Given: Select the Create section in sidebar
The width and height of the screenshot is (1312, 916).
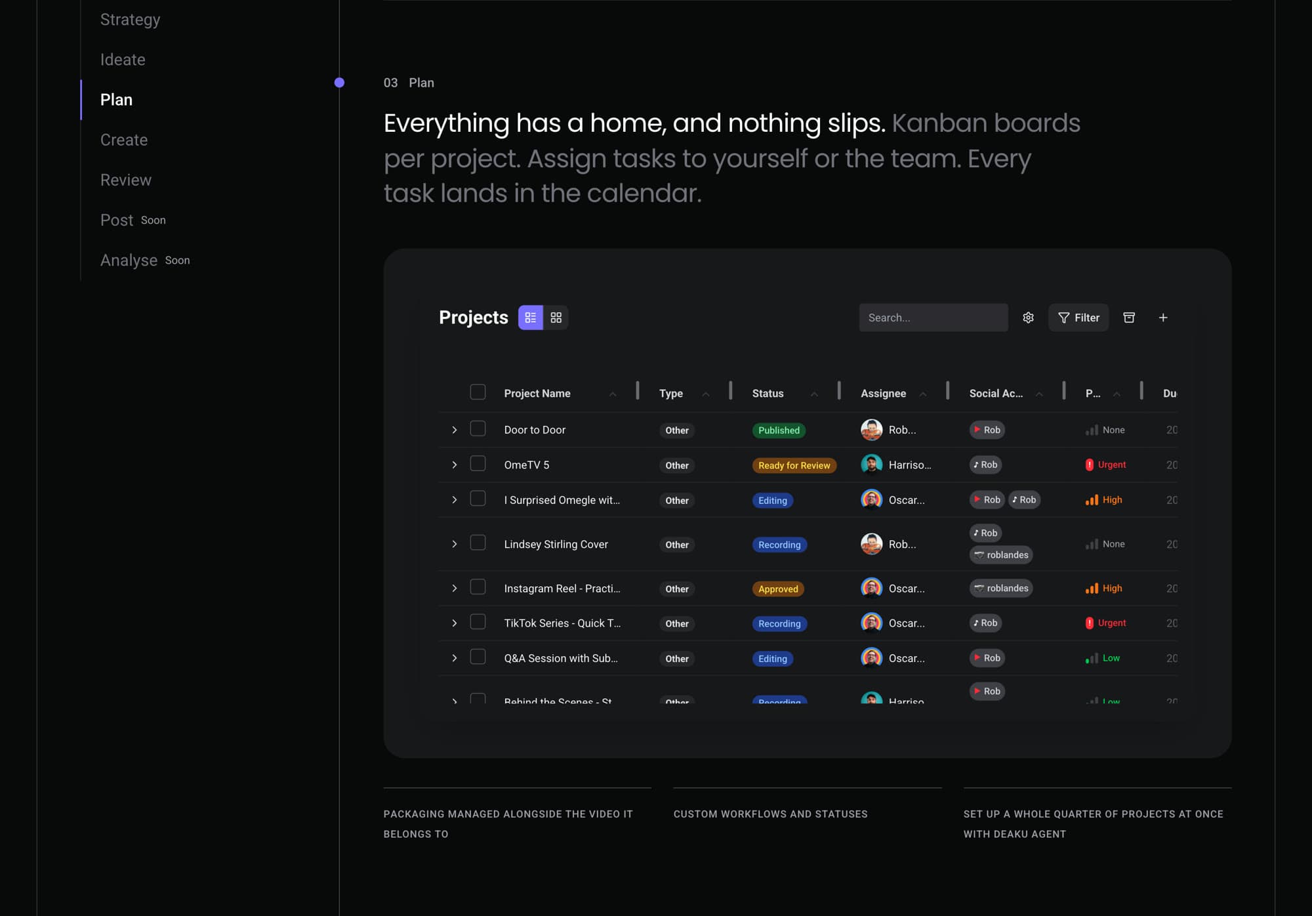Looking at the screenshot, I should tap(124, 140).
